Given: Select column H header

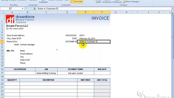Looking at the screenshot, I should coord(126,12).
